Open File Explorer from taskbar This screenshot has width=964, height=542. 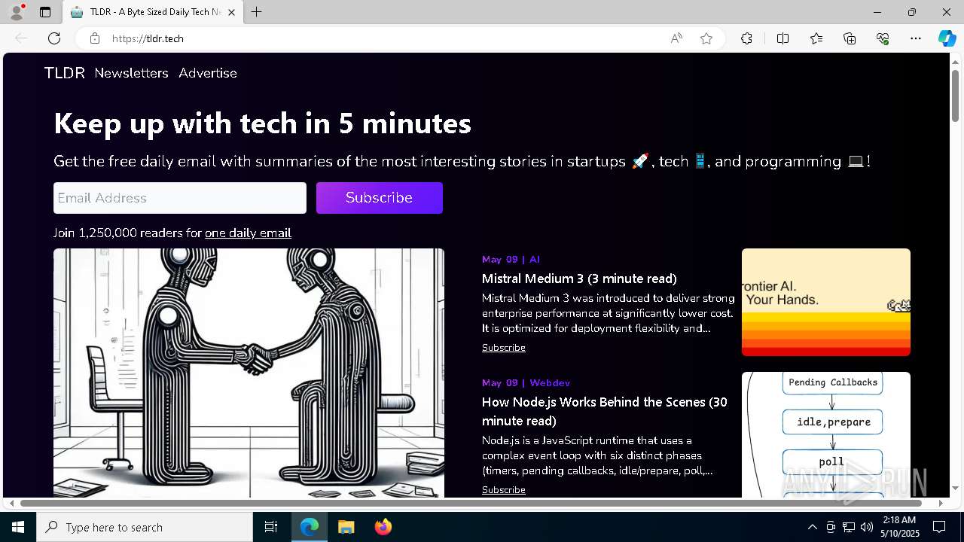(x=346, y=527)
